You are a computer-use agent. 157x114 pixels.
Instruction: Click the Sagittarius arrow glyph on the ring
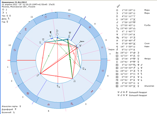tap(92, 91)
